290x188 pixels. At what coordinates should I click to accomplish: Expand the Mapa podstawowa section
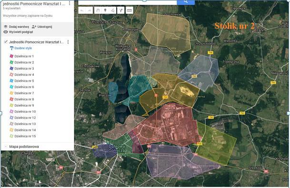point(6,147)
